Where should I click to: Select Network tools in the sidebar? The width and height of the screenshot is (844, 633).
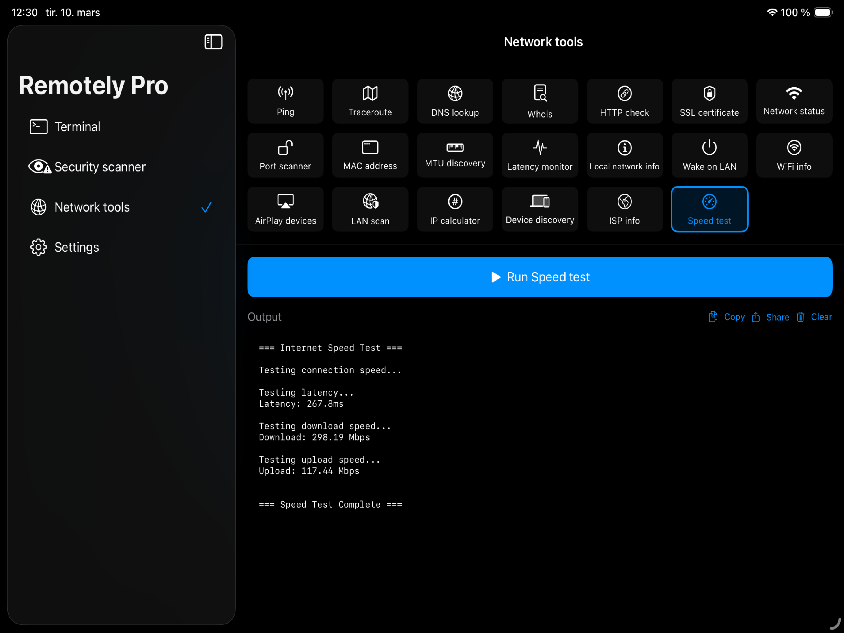pyautogui.click(x=121, y=207)
